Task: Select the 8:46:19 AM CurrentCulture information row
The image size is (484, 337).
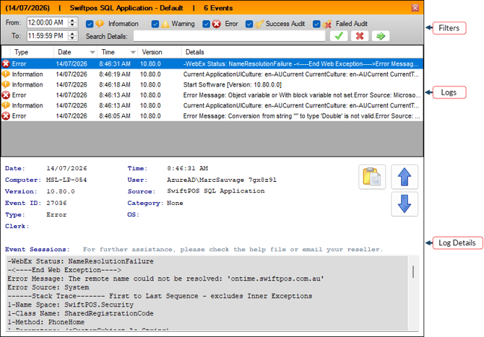Action: 212,74
